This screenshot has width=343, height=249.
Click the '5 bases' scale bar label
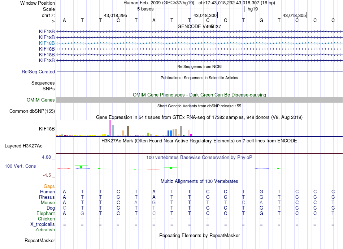[146, 9]
